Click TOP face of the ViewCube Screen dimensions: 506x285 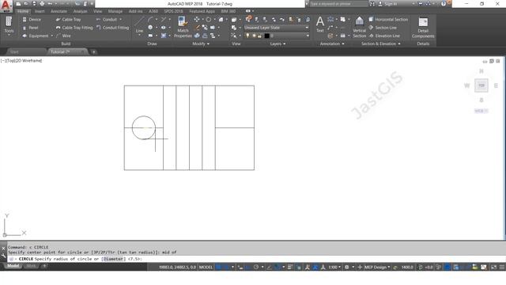481,85
